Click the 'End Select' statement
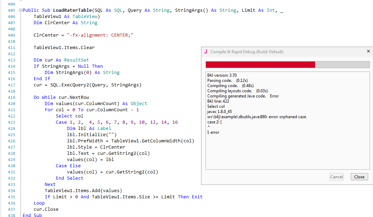 point(69,178)
